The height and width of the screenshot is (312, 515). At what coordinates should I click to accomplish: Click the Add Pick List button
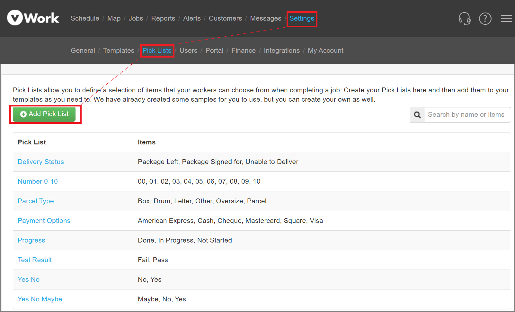point(44,114)
